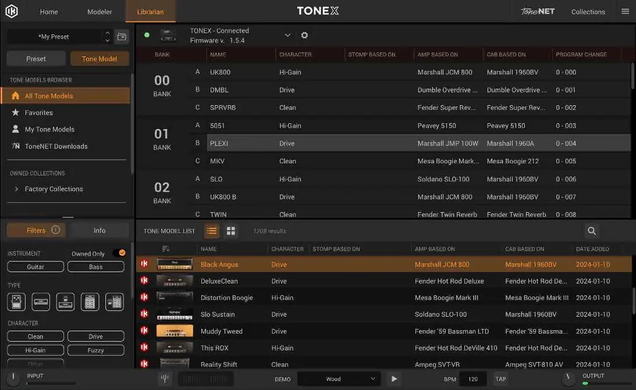Screen dimensions: 636x390
Task: Switch to the Filters tab
Action: 37,230
